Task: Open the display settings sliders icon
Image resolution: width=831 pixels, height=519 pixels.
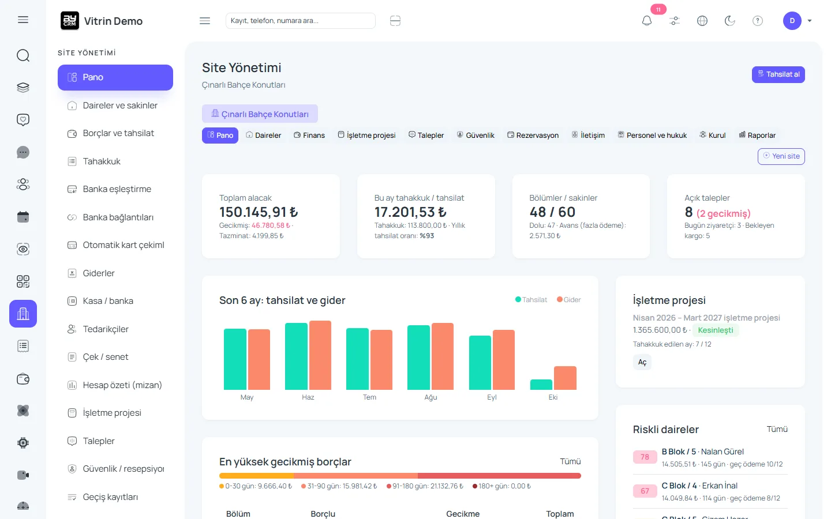Action: [x=675, y=21]
